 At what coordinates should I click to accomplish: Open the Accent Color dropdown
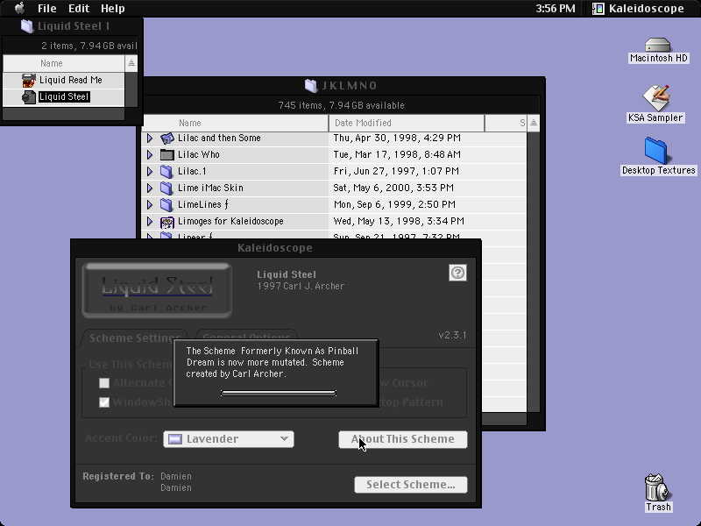click(229, 439)
